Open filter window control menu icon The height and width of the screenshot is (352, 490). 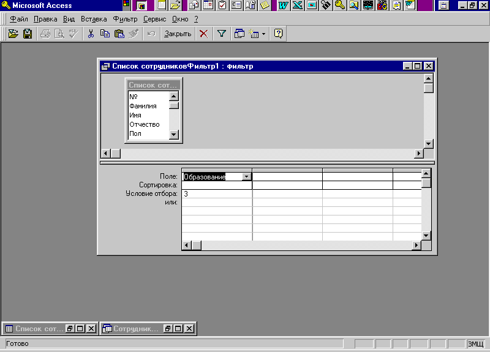coord(105,66)
